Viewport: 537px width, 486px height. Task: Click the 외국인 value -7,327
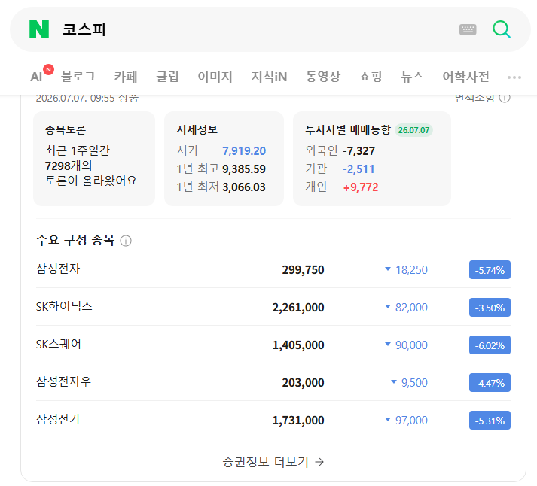(x=359, y=150)
